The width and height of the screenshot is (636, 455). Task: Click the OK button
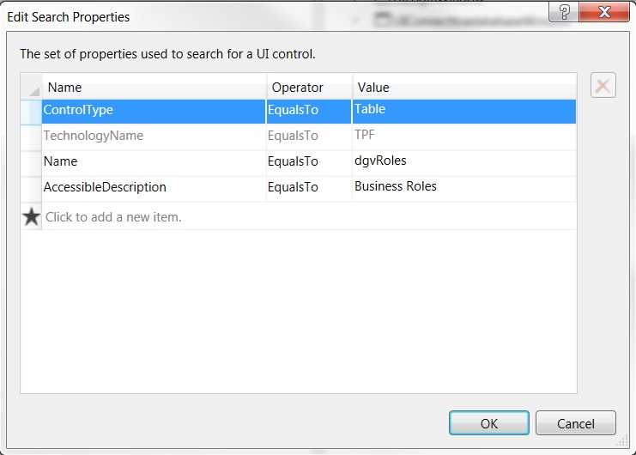(488, 423)
